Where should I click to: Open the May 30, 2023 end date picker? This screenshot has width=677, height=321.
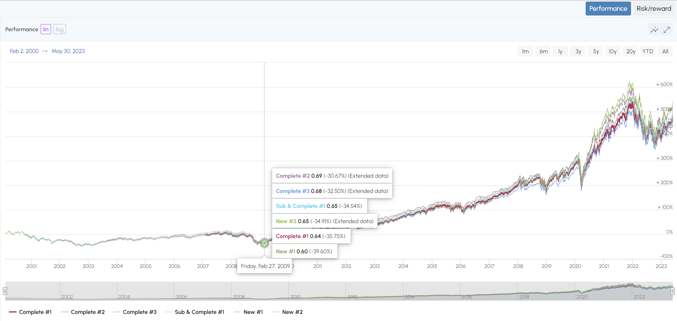tap(68, 51)
